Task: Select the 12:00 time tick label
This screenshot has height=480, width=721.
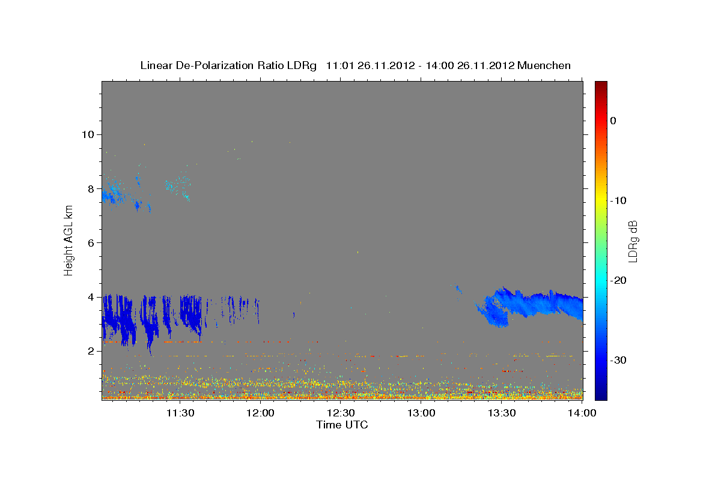Action: (260, 413)
